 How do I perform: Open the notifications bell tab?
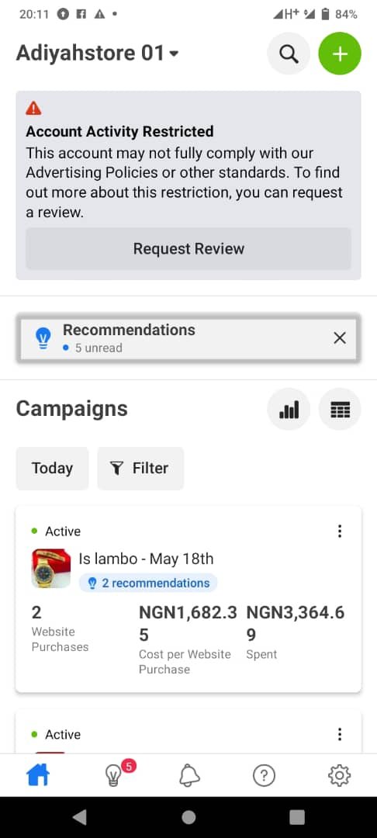coord(188,775)
